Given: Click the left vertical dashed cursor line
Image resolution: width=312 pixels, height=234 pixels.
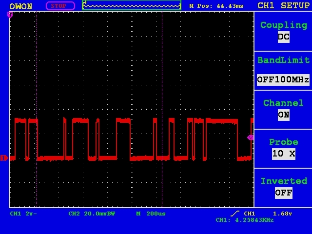Looking at the screenshot, I should (36, 109).
